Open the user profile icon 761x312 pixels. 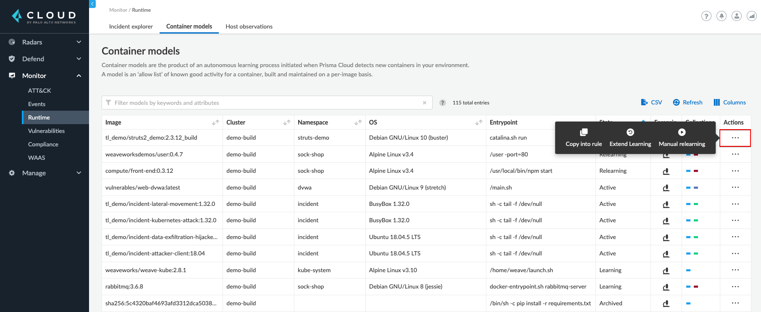[737, 16]
